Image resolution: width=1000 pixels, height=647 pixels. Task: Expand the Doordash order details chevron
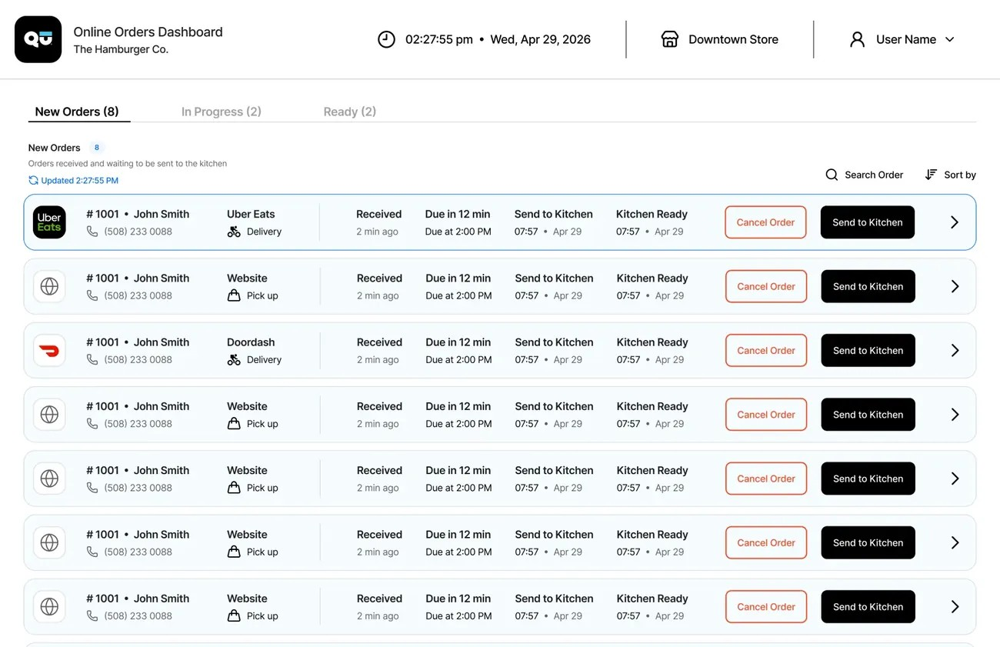point(955,350)
